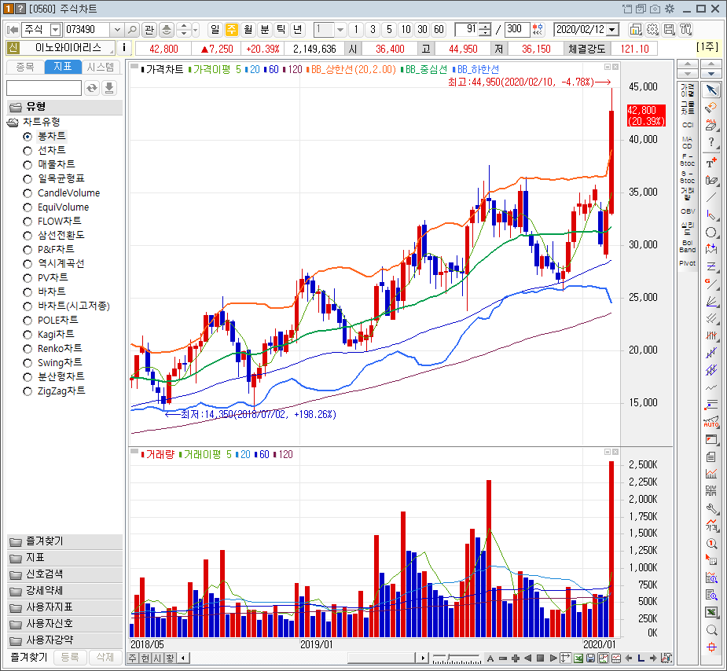Click the refresh icon beside indicator search box
This screenshot has height=671, width=727.
click(92, 87)
